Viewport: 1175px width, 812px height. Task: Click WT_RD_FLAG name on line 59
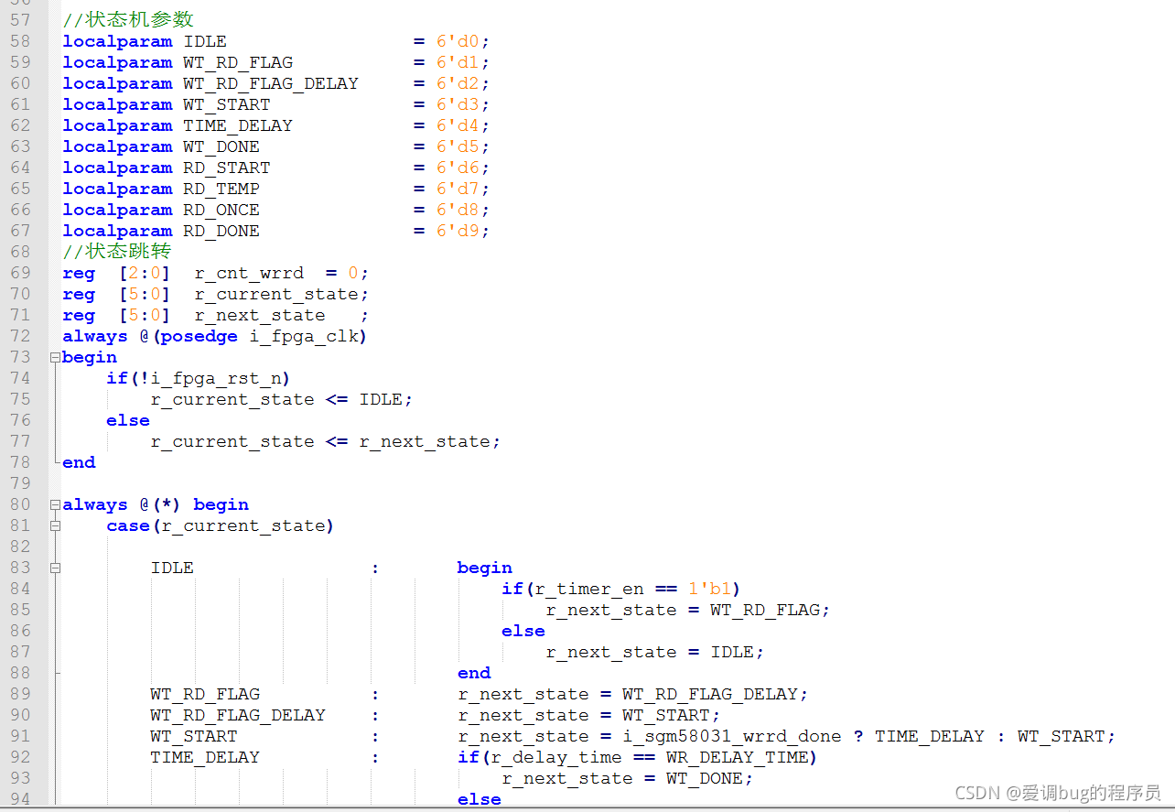pos(238,62)
